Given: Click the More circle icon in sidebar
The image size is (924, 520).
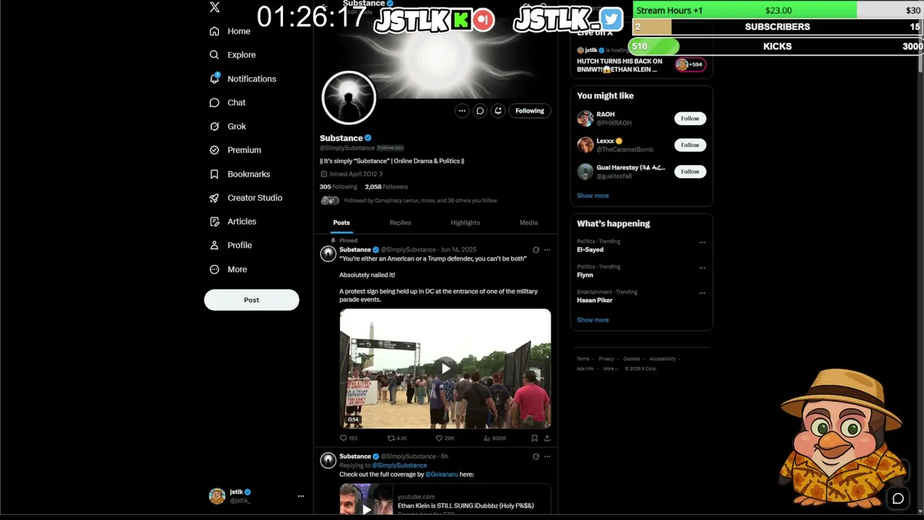Looking at the screenshot, I should [214, 269].
